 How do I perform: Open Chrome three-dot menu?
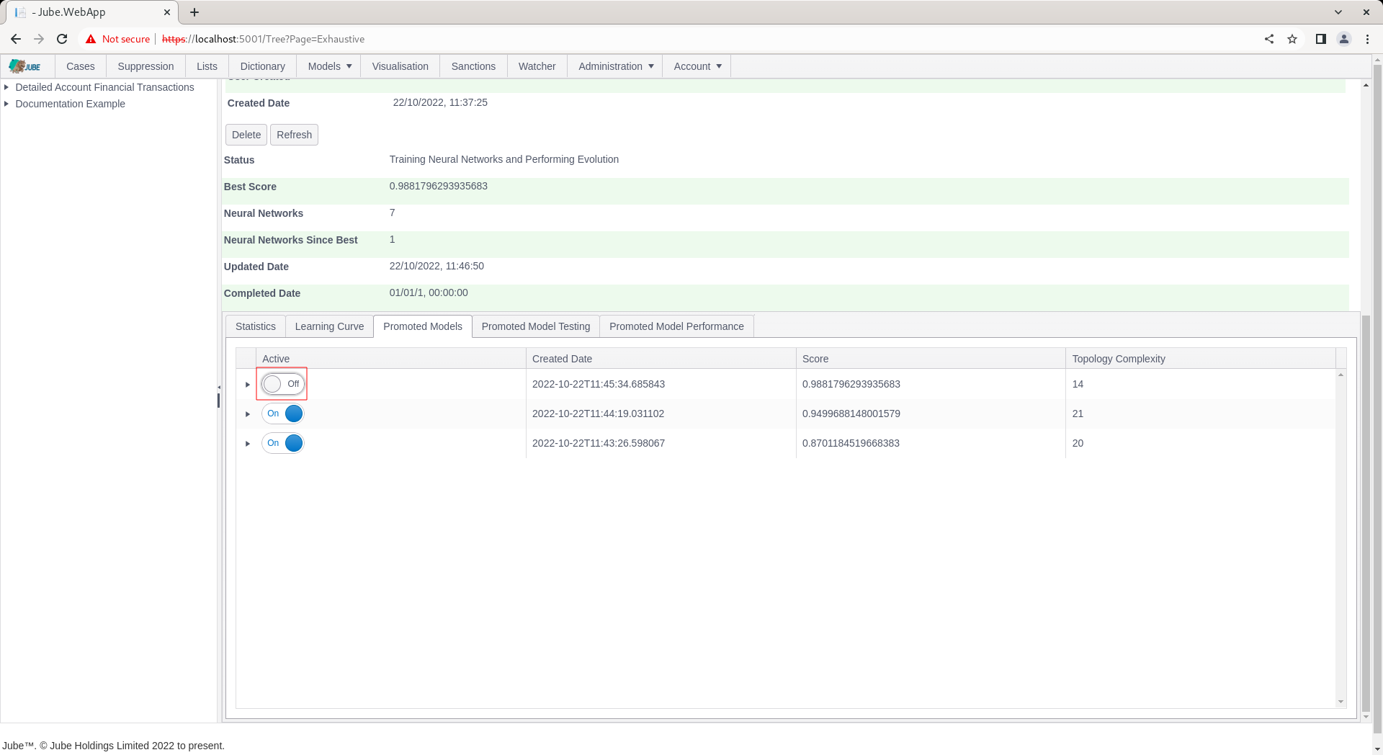pyautogui.click(x=1367, y=39)
